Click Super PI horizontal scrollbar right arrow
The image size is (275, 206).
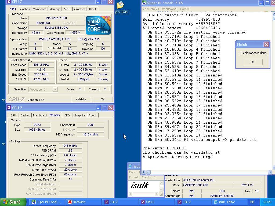[270, 172]
